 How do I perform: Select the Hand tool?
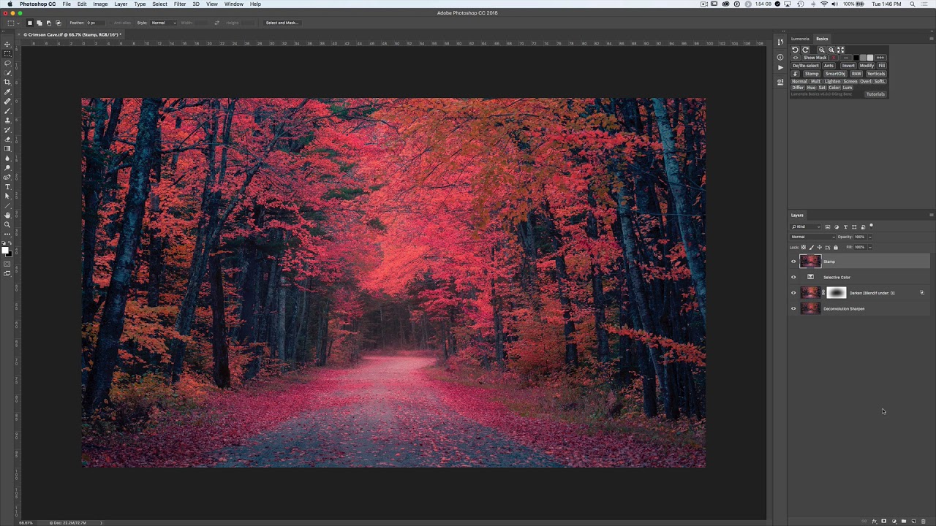pos(7,215)
